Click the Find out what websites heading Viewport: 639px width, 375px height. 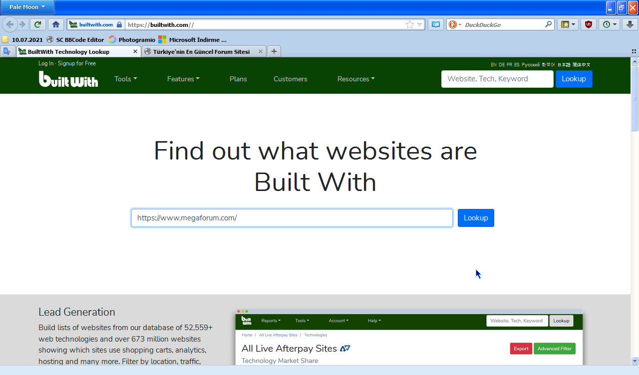coord(315,166)
